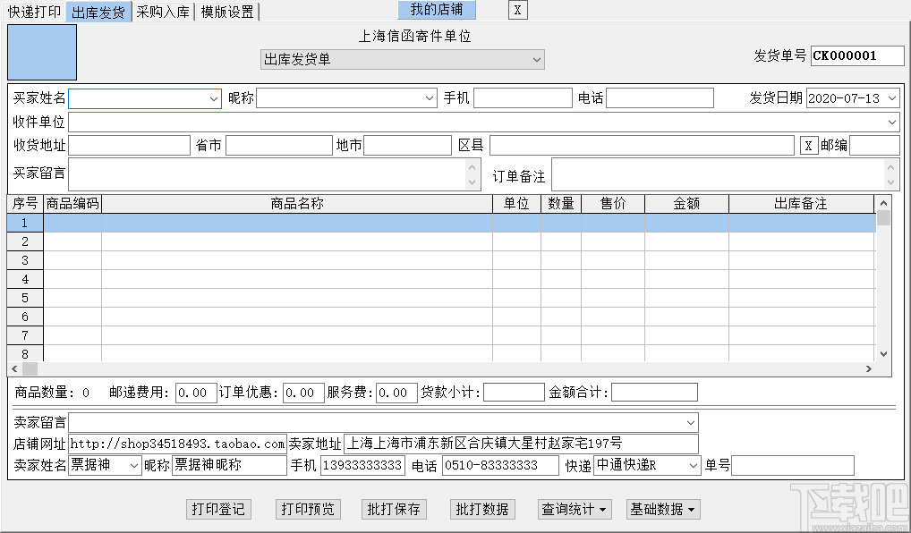This screenshot has width=911, height=533.
Task: Open the 查询统计 statistics menu
Action: click(x=574, y=508)
